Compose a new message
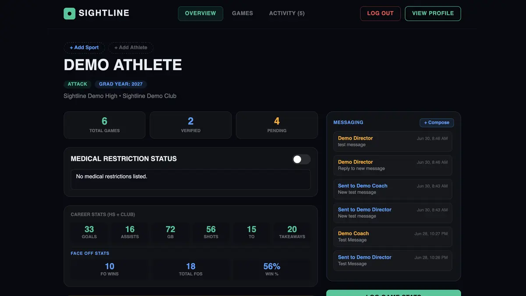Screen dimensions: 526x296 click(437, 123)
